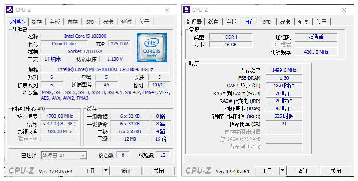Click the 1499.6 MHz memory frequency value
Viewport: 358px width, 181px height.
pyautogui.click(x=284, y=70)
